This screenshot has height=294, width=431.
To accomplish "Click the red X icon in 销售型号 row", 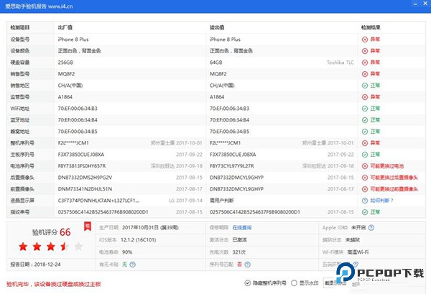I will tap(365, 74).
